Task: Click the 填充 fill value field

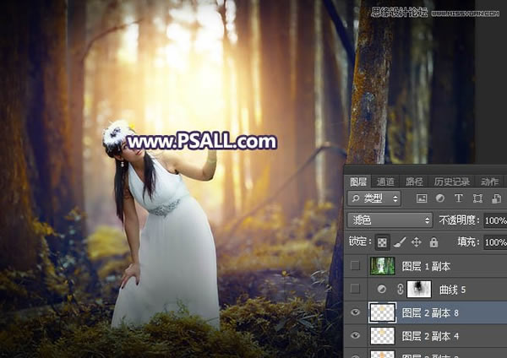Action: [x=495, y=242]
